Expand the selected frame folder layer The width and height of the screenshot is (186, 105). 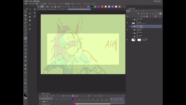(x=132, y=26)
